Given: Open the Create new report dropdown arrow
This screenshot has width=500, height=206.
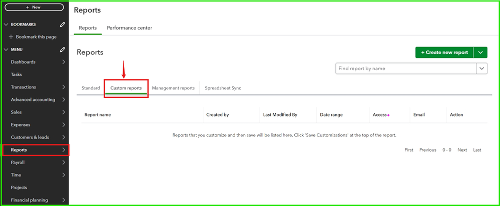Looking at the screenshot, I should (x=480, y=52).
